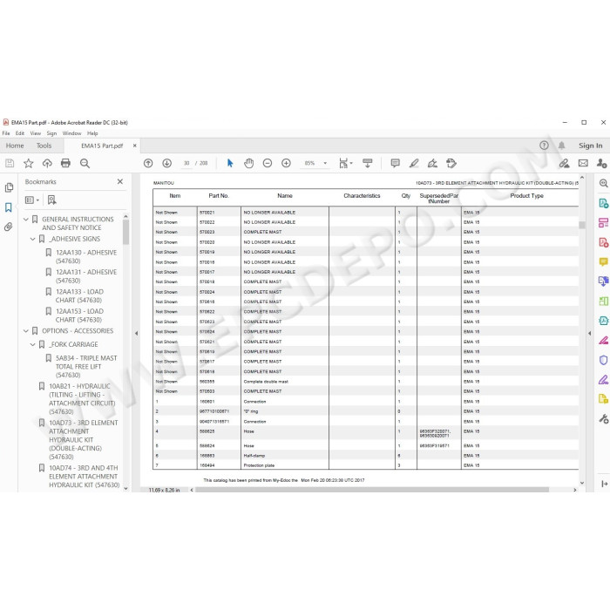Open bookmark 5AB34 - TRIPLE MAST
610x610 pixels.
(86, 367)
